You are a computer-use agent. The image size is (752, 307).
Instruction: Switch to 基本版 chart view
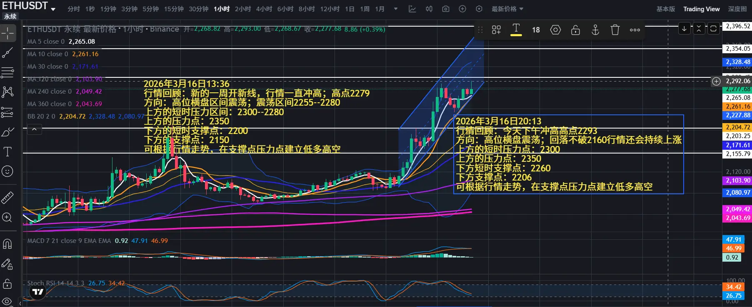point(666,9)
